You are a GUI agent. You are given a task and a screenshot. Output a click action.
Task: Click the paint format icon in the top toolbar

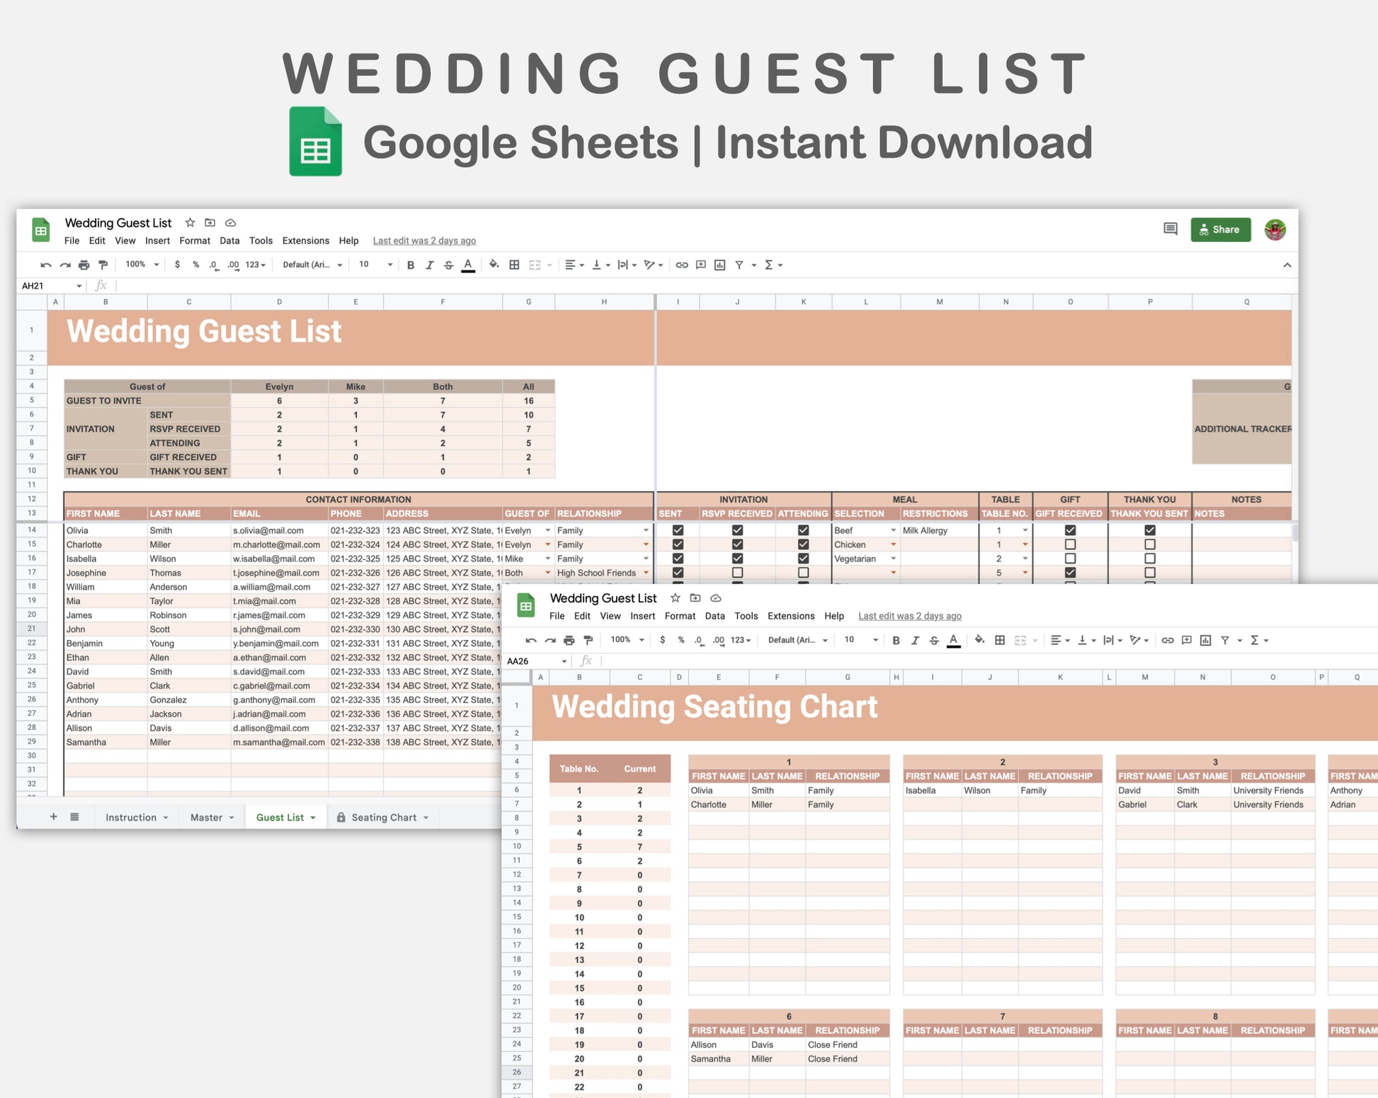click(x=103, y=265)
